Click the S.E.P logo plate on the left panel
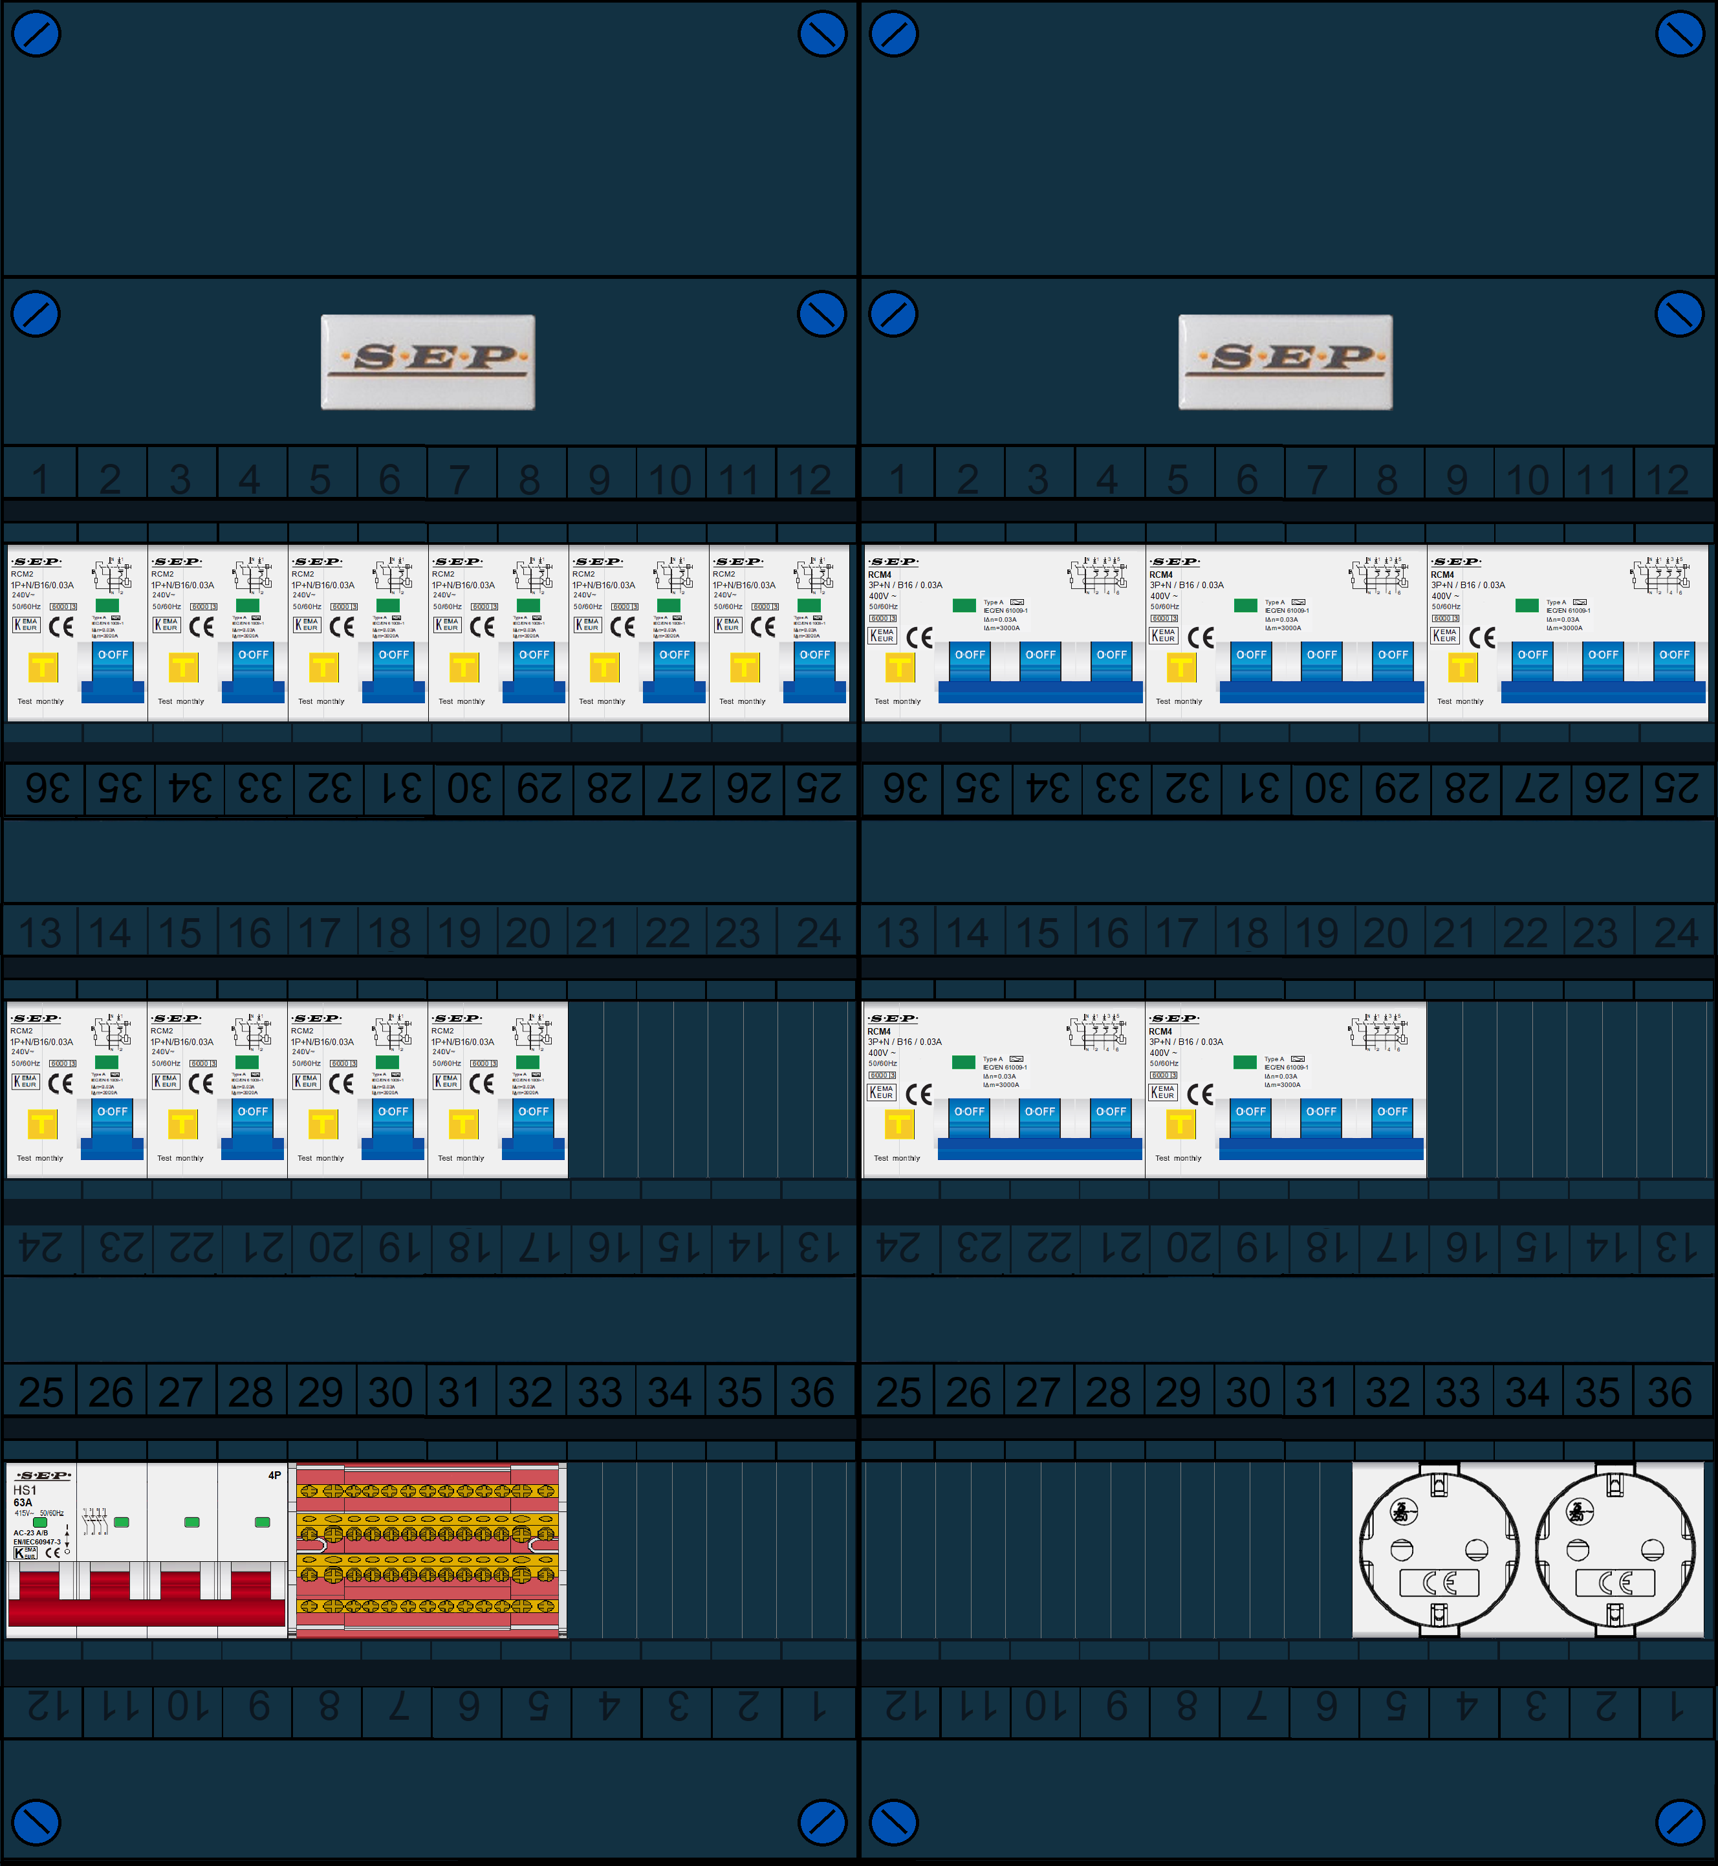Viewport: 1718px width, 1866px height. tap(428, 362)
